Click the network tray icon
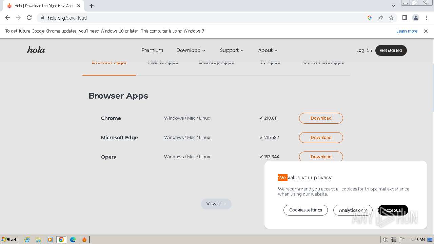The image size is (434, 244). click(394, 240)
